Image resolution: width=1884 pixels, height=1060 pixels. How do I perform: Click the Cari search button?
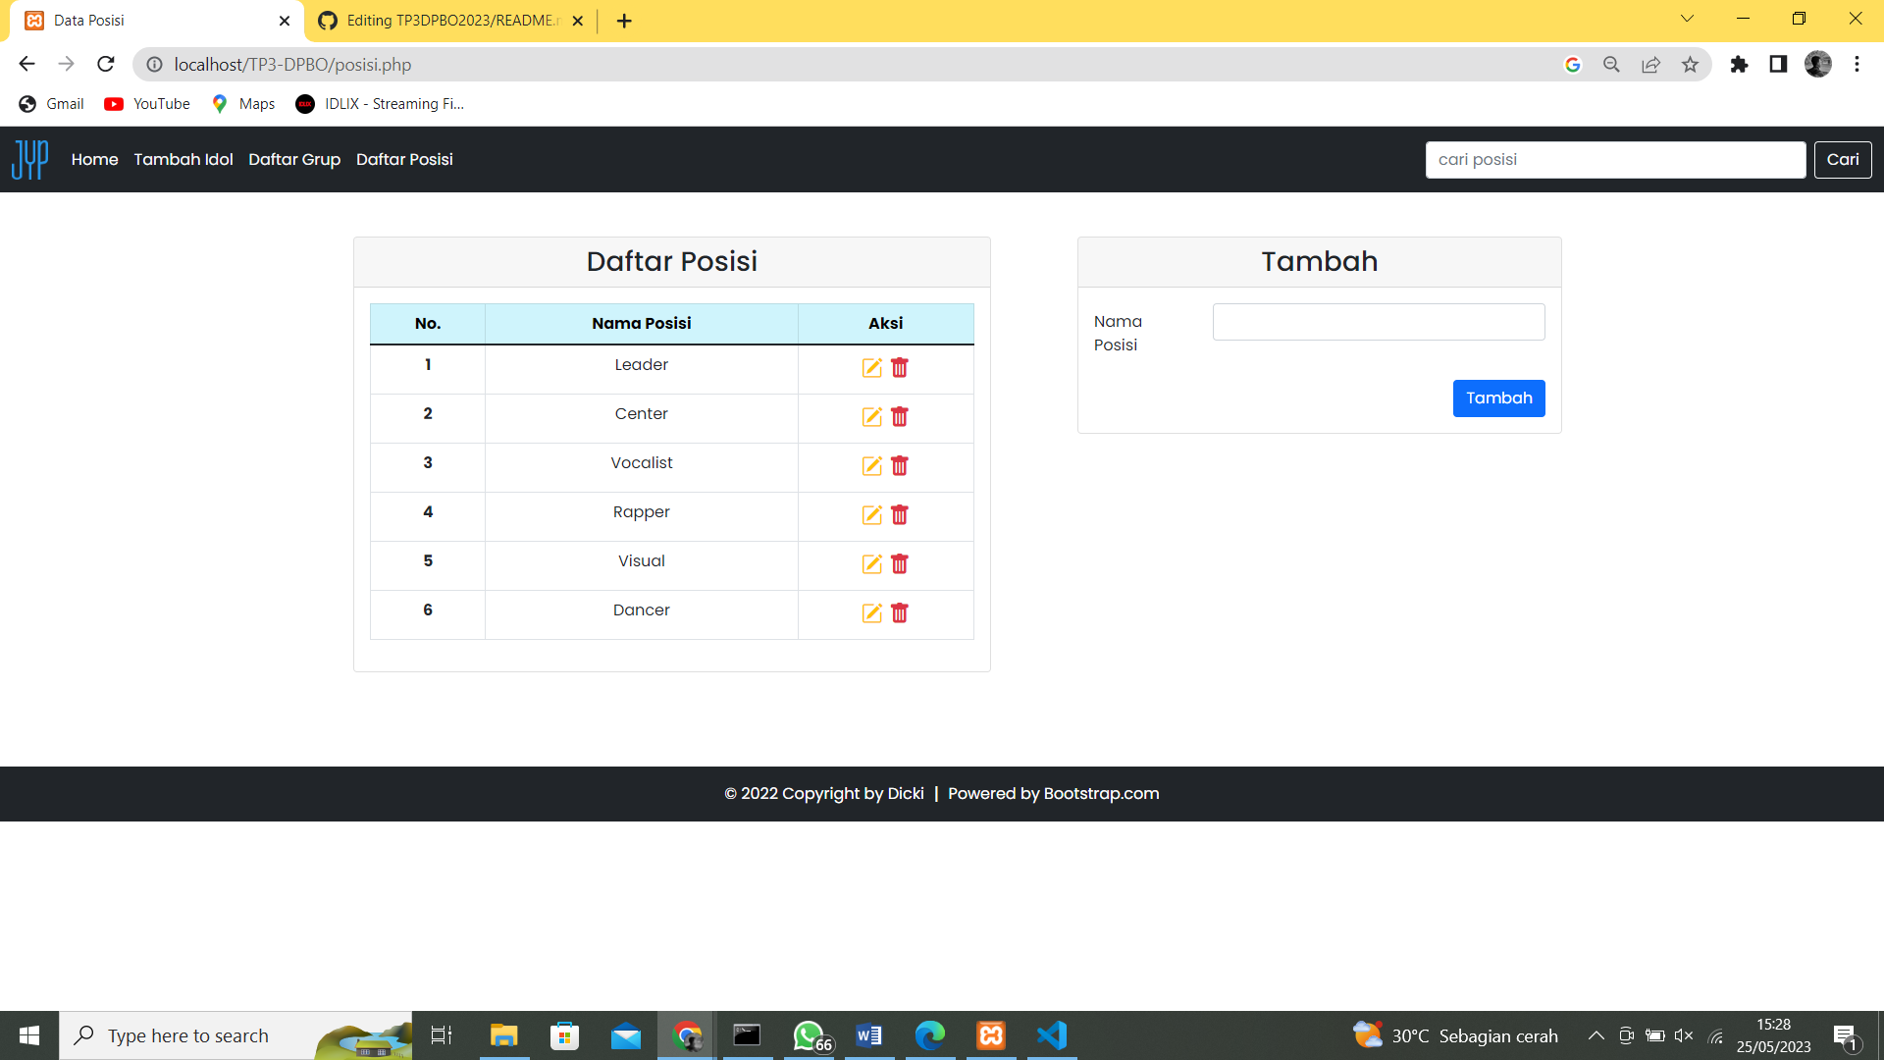pos(1842,159)
